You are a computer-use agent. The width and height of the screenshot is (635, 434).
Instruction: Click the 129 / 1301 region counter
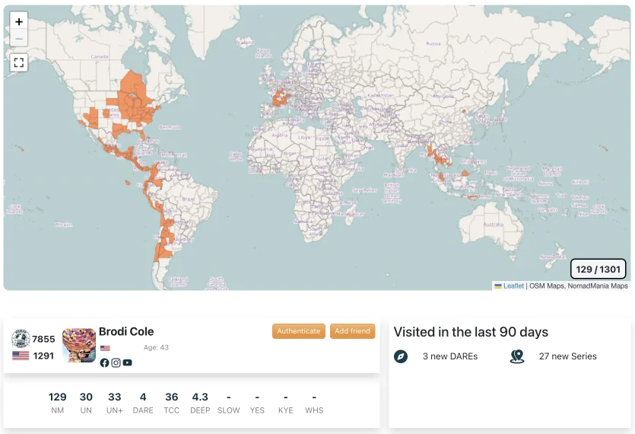click(598, 270)
